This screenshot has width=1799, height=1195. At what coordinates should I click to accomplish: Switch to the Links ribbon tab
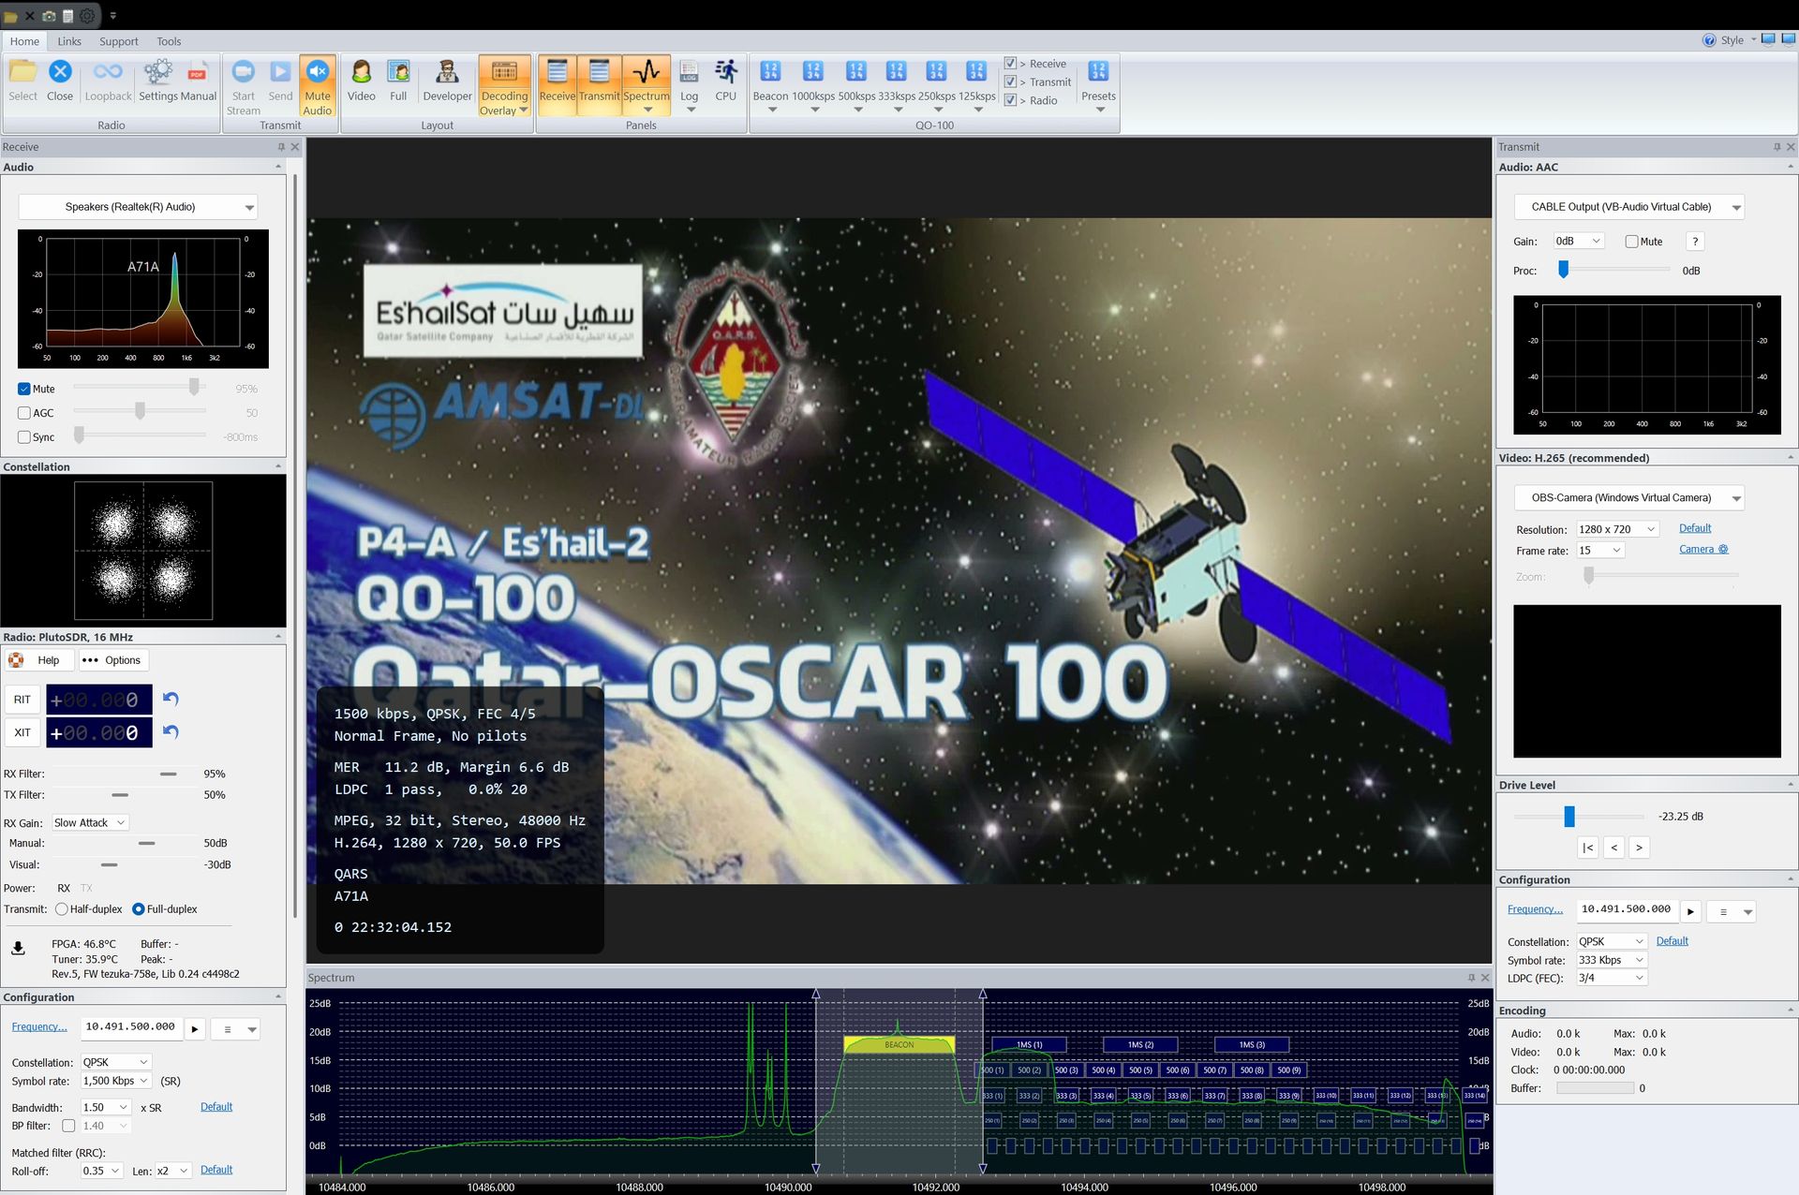pyautogui.click(x=69, y=41)
